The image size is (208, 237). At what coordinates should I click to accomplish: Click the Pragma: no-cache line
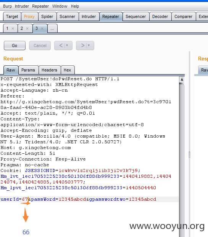(x=25, y=165)
